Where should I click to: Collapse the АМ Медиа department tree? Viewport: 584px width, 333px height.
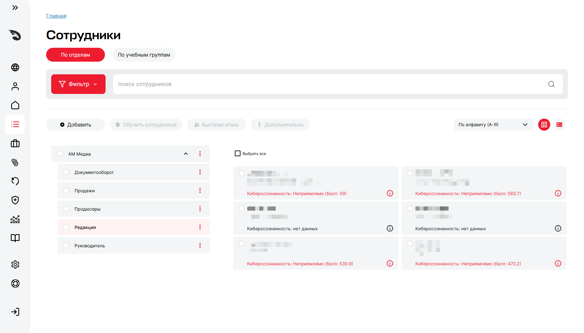tap(186, 154)
